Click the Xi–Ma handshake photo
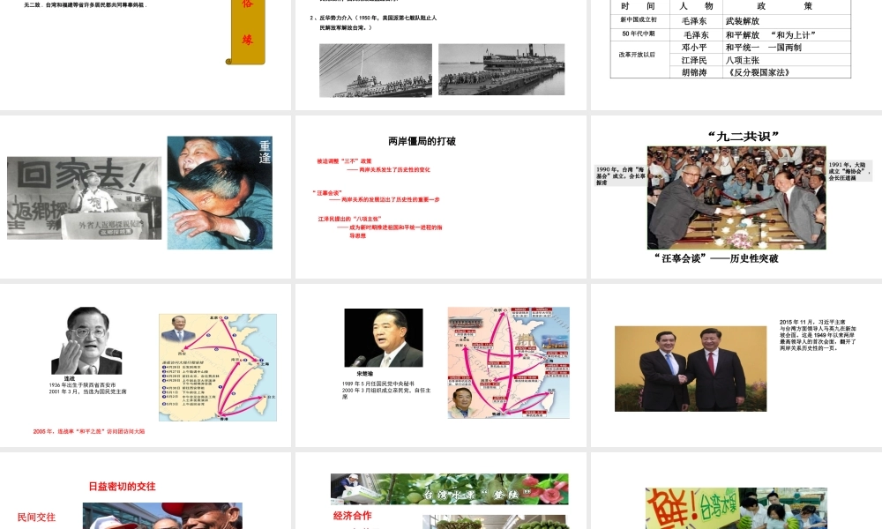 point(691,369)
